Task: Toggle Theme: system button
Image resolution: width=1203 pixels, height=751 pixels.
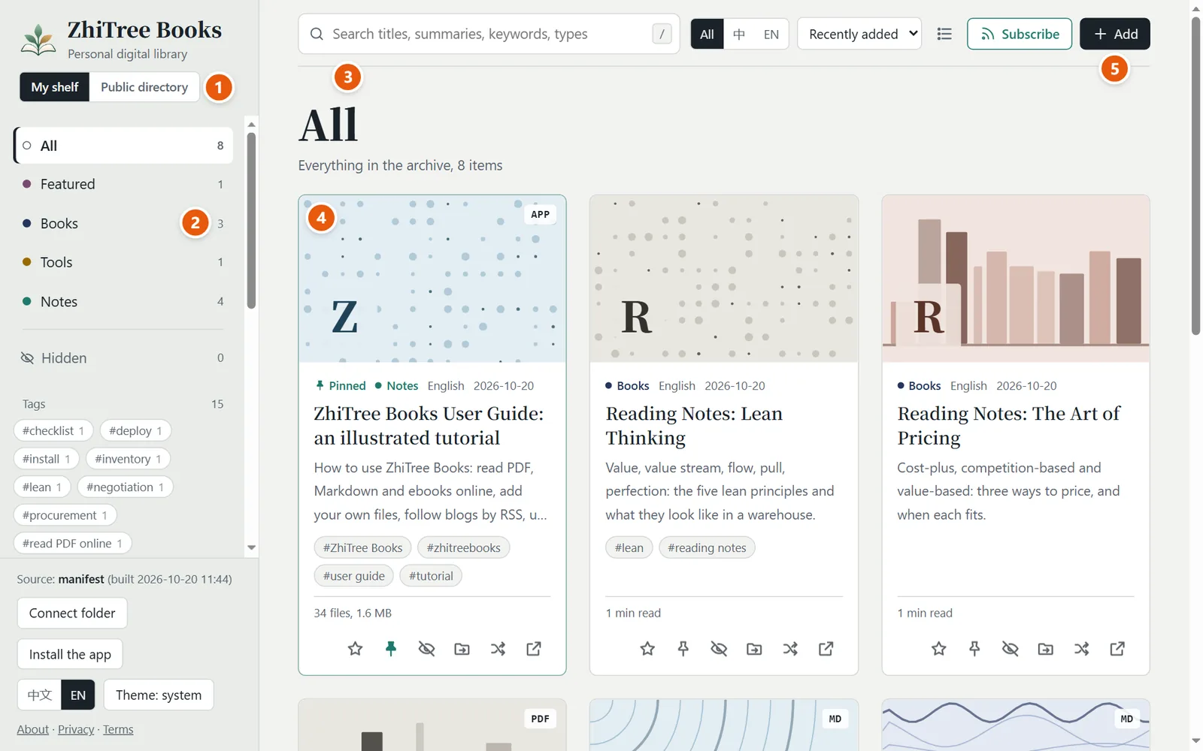Action: 159,695
